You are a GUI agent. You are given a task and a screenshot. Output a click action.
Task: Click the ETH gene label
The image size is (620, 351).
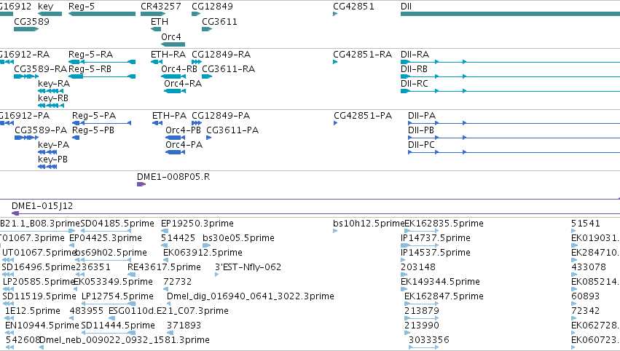(160, 21)
